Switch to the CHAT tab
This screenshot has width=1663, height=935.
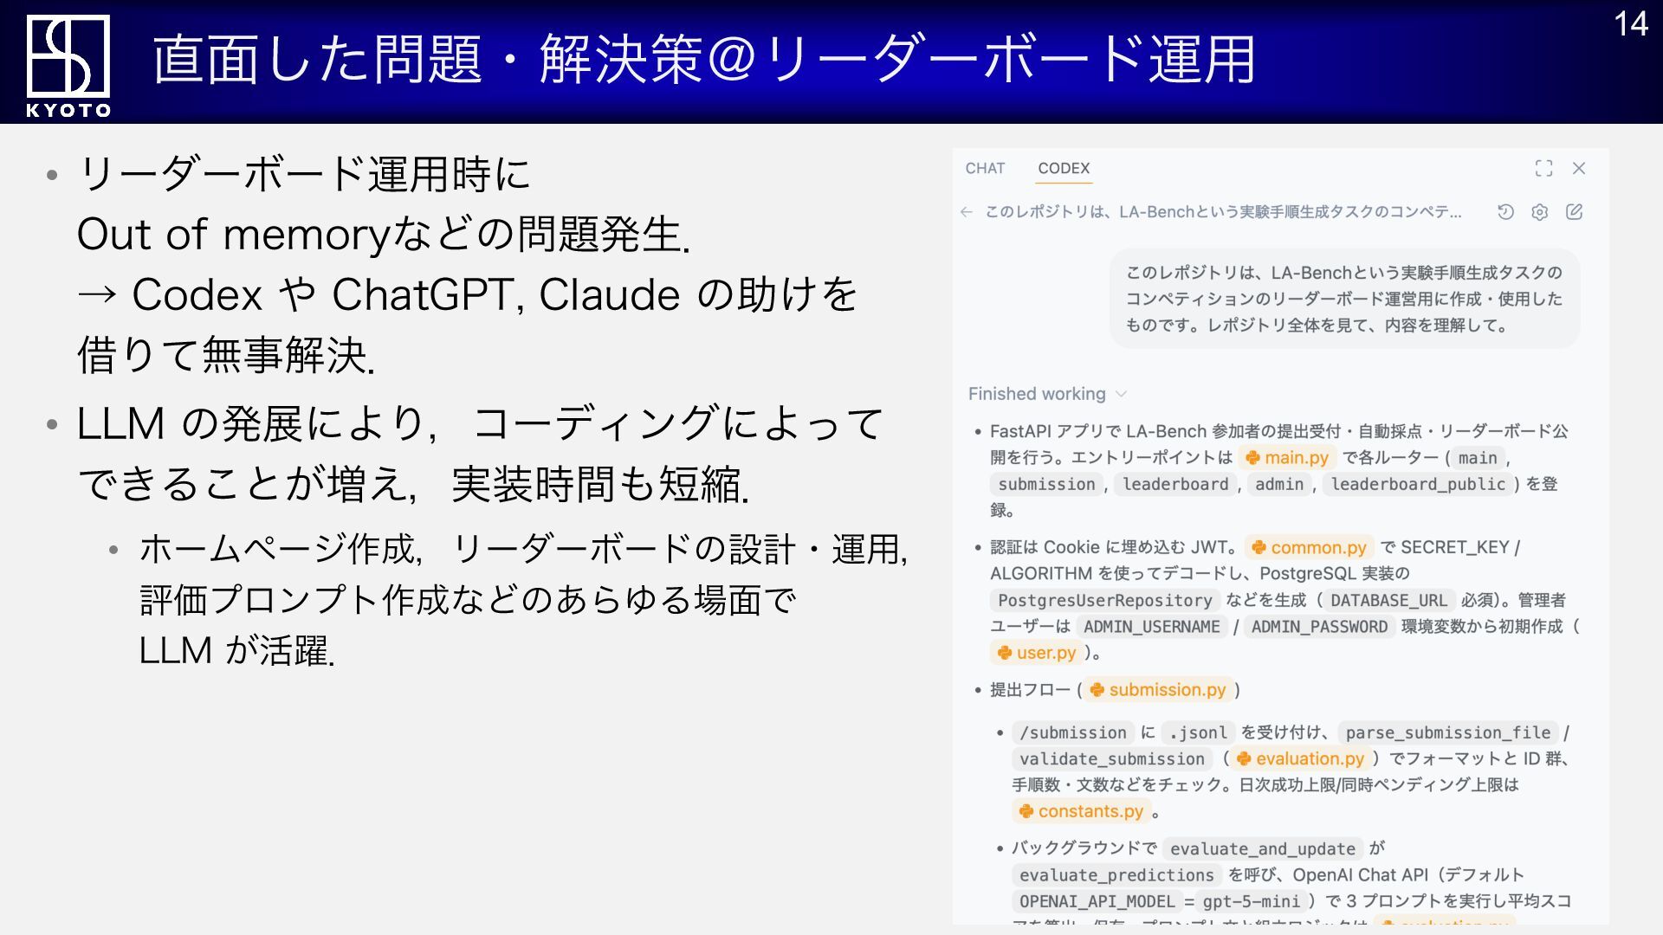coord(985,168)
